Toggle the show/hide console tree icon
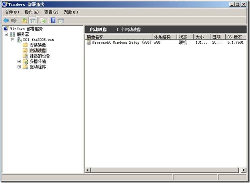Screen dimensions: 250x183 tap(33, 21)
